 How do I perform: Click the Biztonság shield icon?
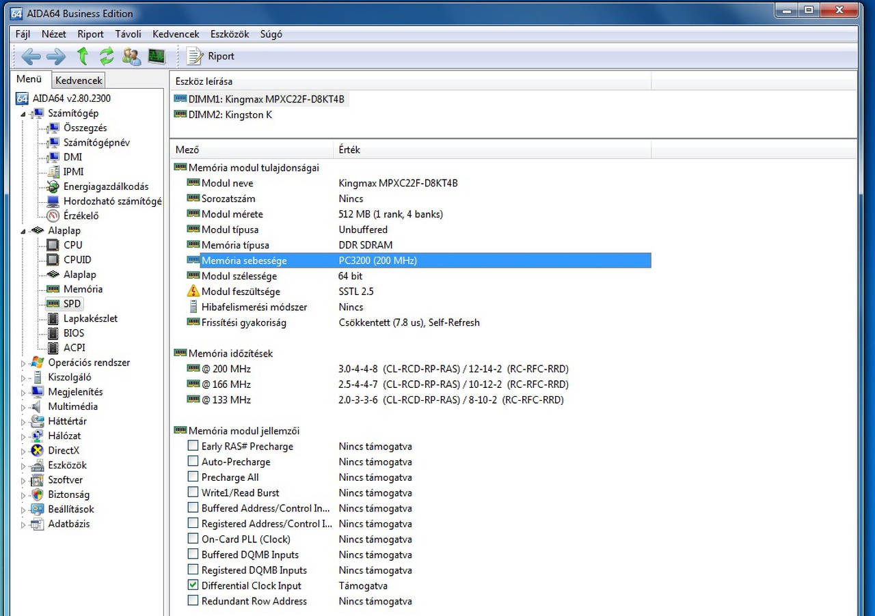click(x=37, y=495)
